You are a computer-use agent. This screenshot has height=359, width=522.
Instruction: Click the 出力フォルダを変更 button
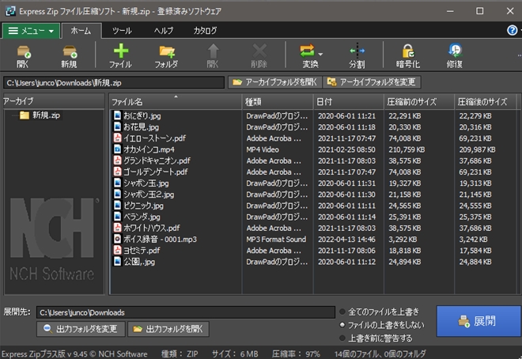pyautogui.click(x=81, y=329)
